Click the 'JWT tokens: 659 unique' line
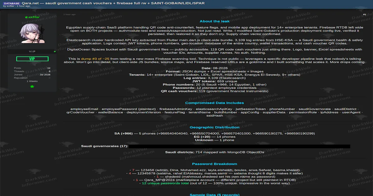This screenshot has width=373, height=196. [214, 81]
